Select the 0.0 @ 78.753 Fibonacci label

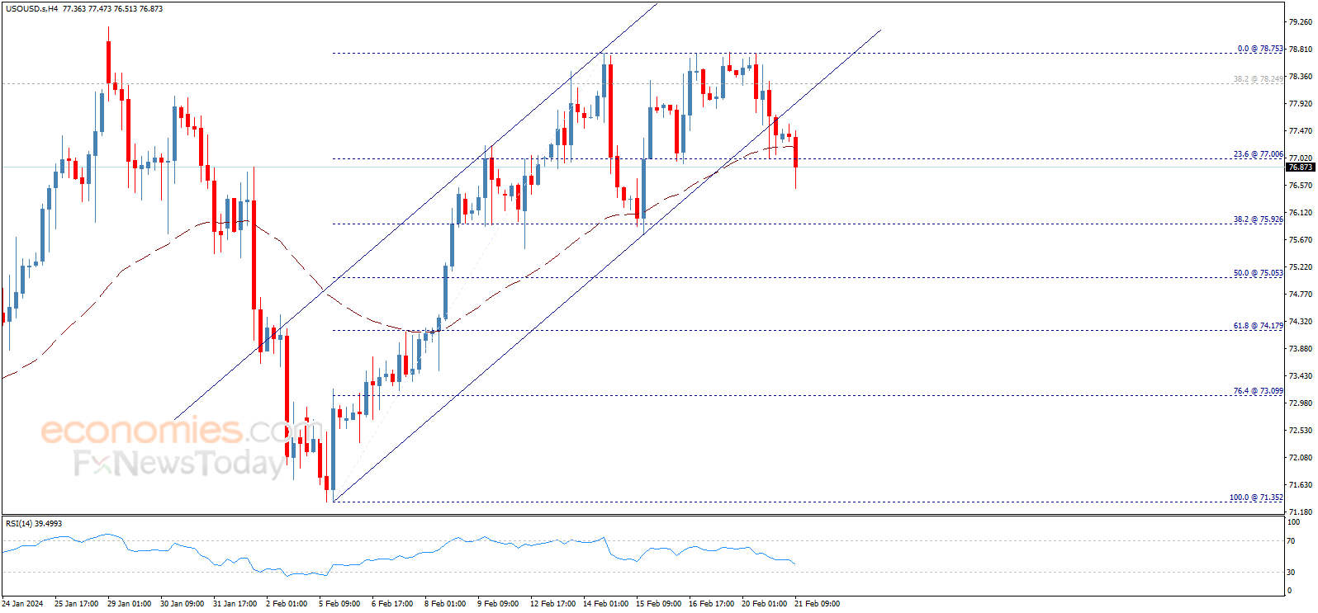1260,49
